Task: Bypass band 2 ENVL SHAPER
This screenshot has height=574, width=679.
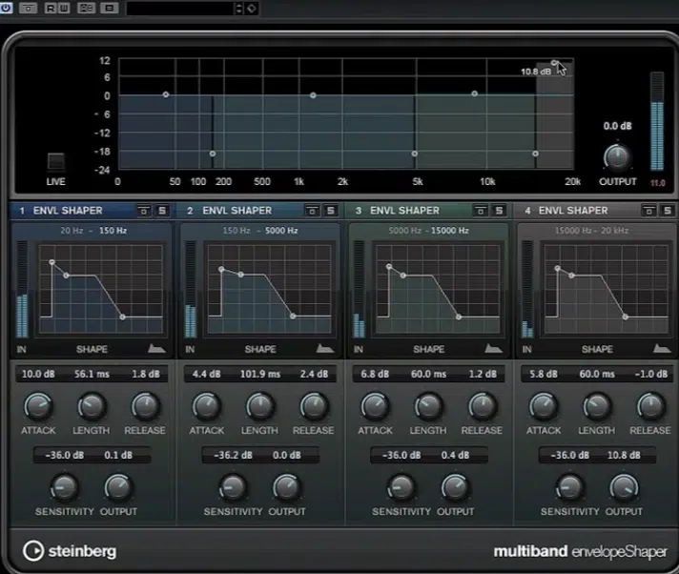Action: [x=312, y=211]
